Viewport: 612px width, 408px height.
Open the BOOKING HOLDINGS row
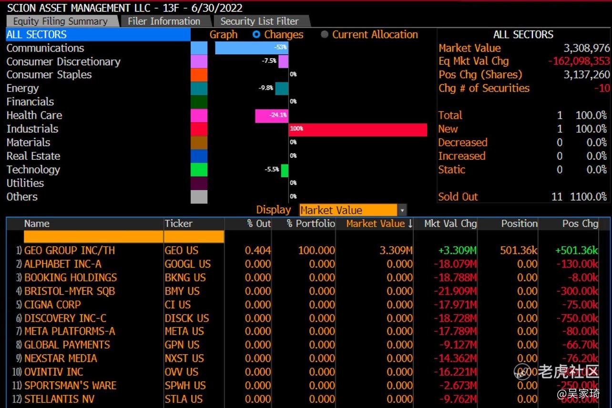71,277
